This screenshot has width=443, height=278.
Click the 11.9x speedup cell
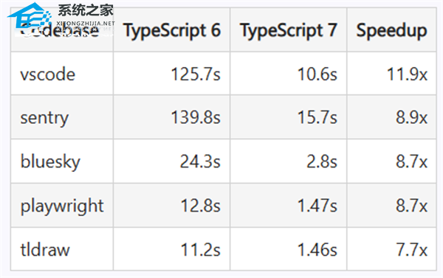pos(391,74)
